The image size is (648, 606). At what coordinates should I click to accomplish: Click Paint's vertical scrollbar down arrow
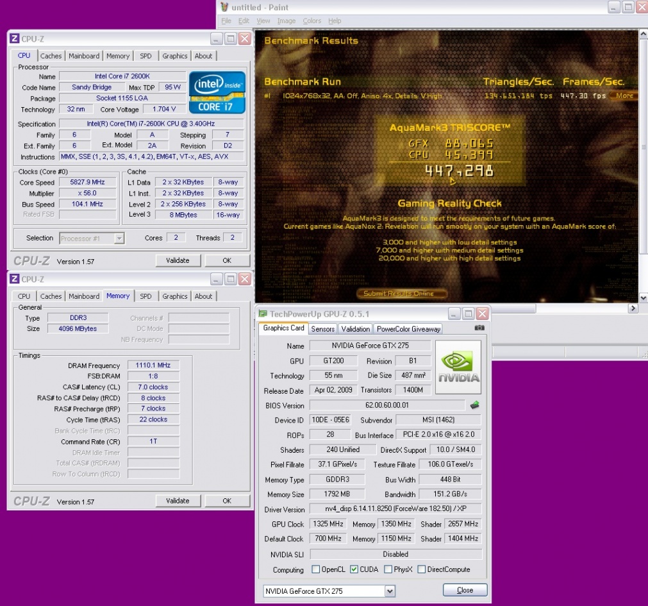(643, 296)
